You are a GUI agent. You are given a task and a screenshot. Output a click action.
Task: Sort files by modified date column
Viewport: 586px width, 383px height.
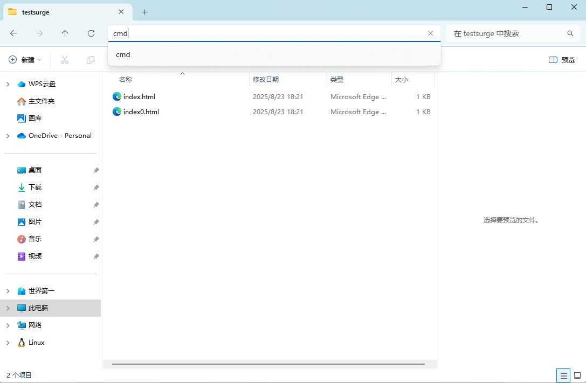(x=266, y=79)
